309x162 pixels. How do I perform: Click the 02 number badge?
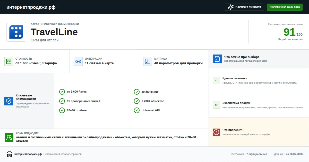tap(216, 105)
